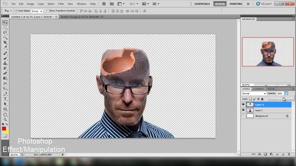The width and height of the screenshot is (296, 166).
Task: Open the File menu
Action: click(13, 4)
